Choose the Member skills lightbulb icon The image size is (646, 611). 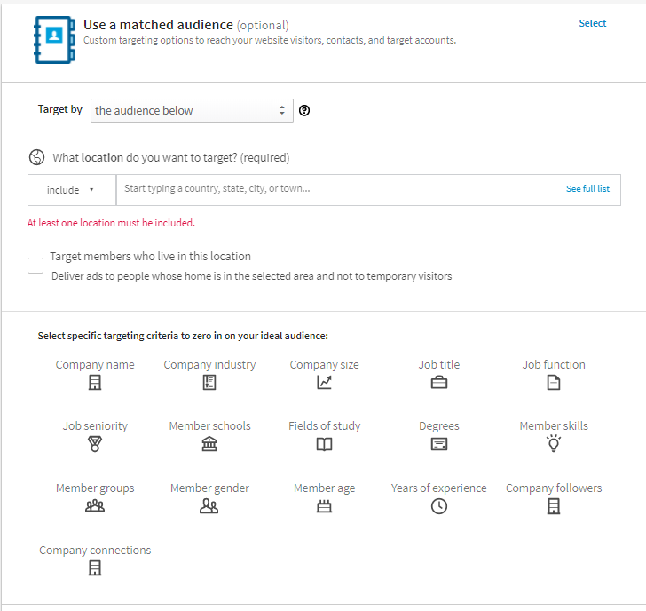pos(554,444)
